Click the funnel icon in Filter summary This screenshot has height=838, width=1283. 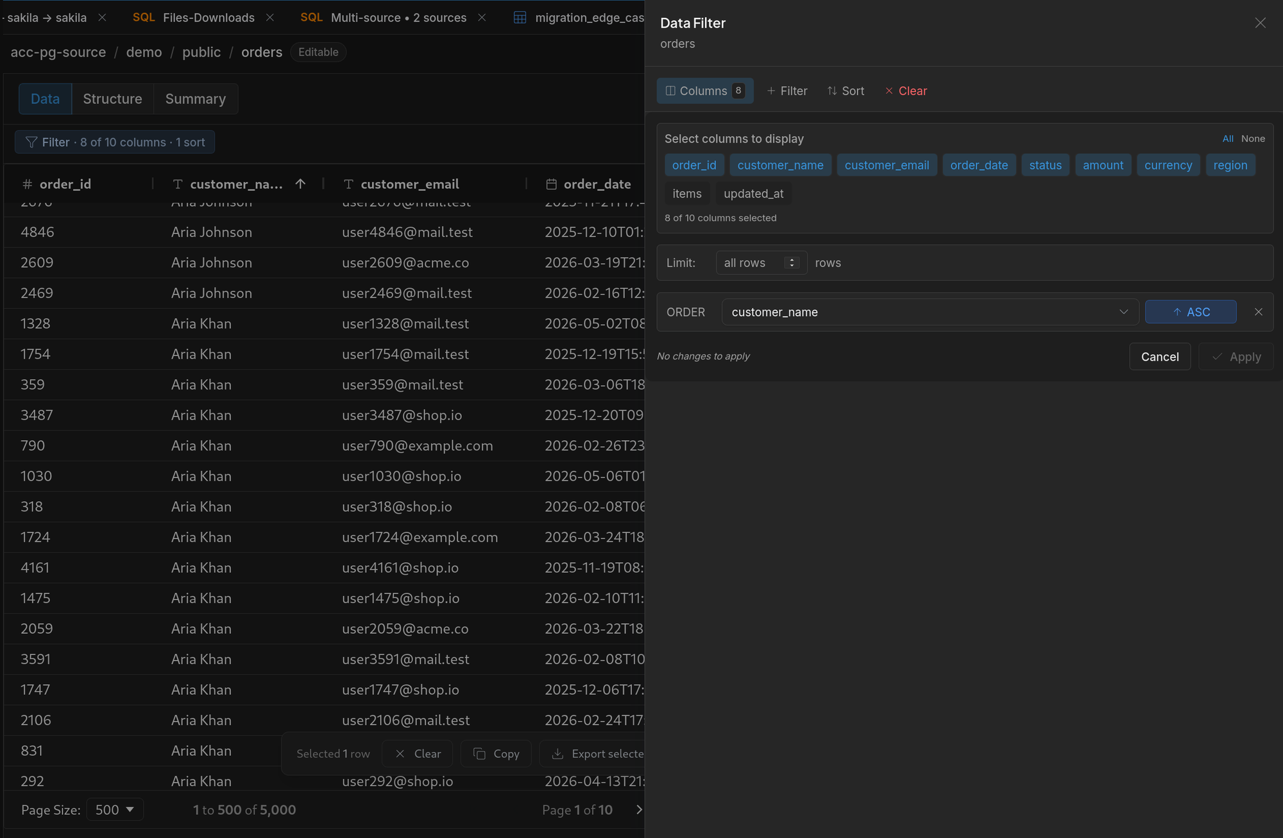pyautogui.click(x=31, y=142)
